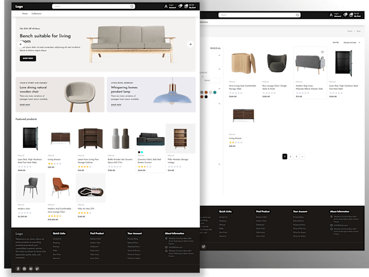Open Twitter from the front page footer

[x=37, y=268]
